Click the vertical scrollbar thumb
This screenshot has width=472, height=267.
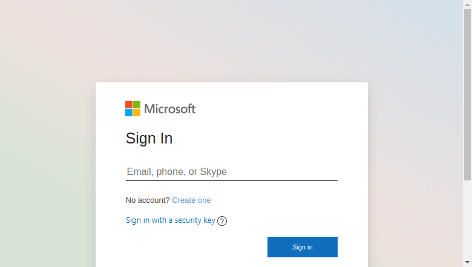tap(467, 94)
